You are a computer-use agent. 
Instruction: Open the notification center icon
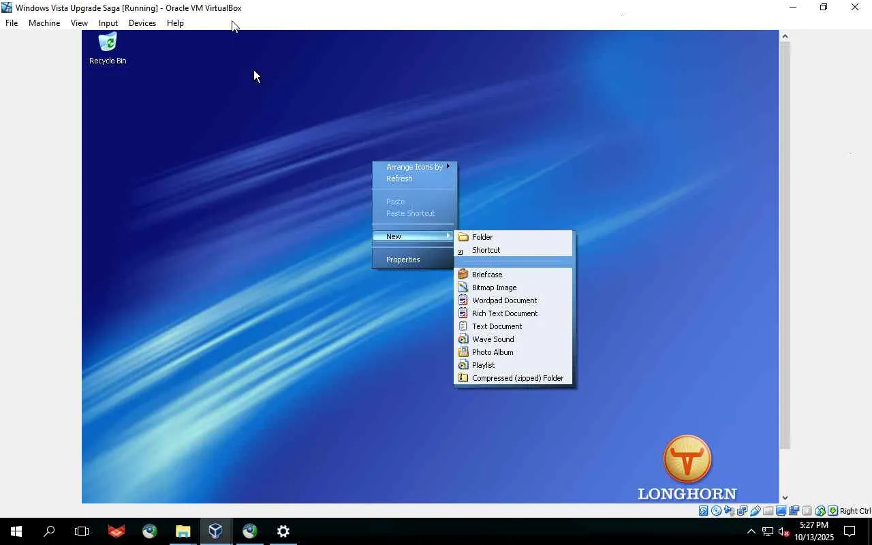(x=850, y=531)
